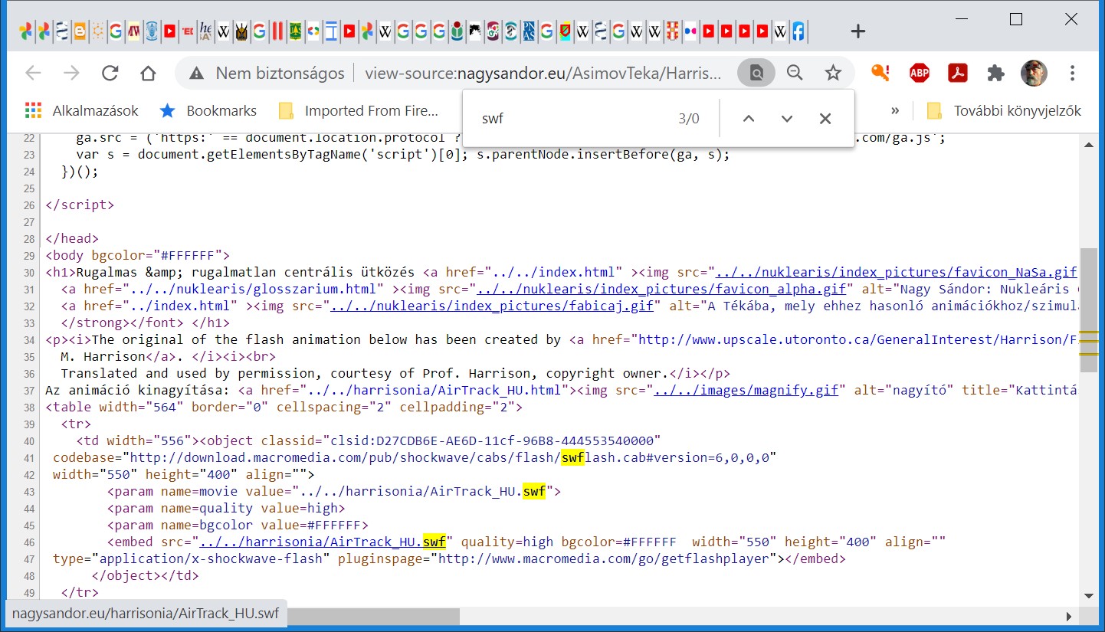Viewport: 1105px width, 632px height.
Task: Click the param name=bgcolor line
Action: [238, 525]
